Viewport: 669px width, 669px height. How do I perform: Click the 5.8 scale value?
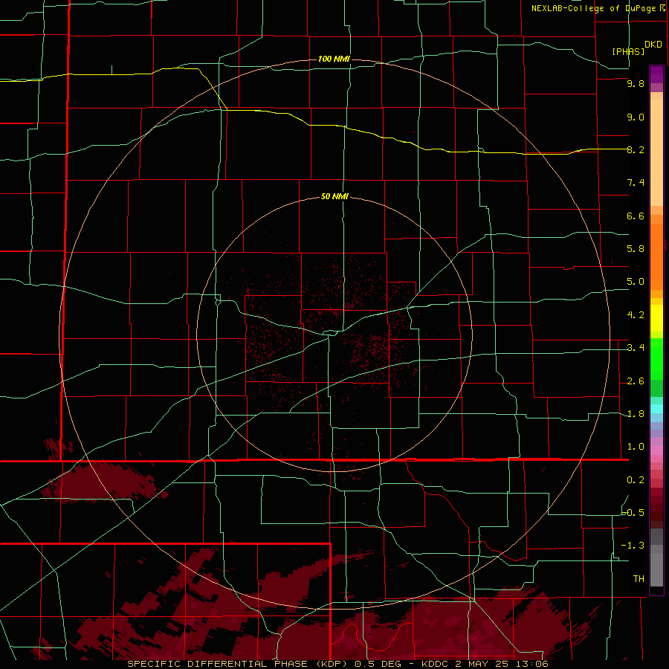pos(636,249)
